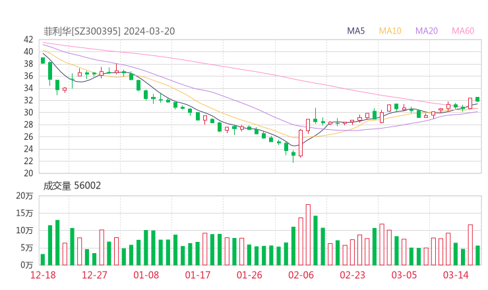
Task: Click the 12-27 date label
Action: tap(94, 275)
